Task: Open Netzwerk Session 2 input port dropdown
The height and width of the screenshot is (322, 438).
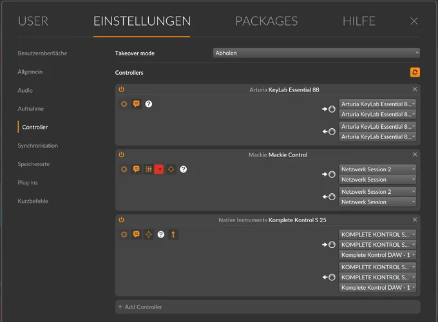Action: pos(377,169)
